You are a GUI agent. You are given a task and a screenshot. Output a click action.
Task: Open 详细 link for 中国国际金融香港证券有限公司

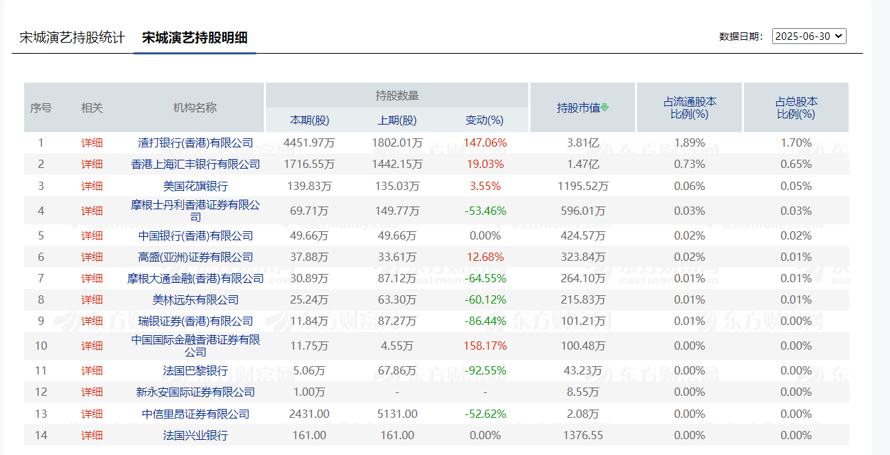(x=92, y=346)
